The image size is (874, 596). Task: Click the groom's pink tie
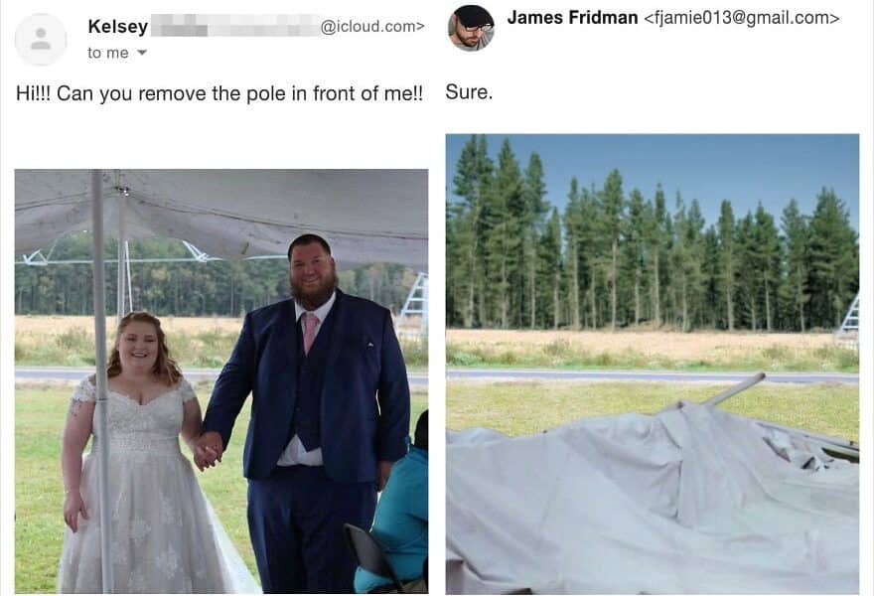[309, 333]
